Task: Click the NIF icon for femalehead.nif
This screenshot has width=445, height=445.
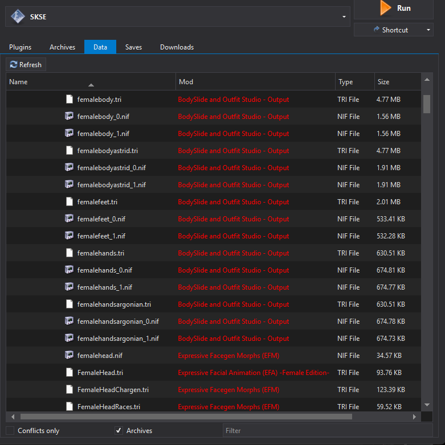Action: 69,355
